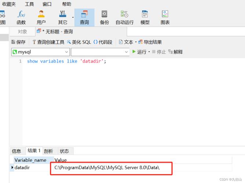Select the 查询 (Query) toolbar icon
Image resolution: width=245 pixels, height=183 pixels.
coord(84,18)
